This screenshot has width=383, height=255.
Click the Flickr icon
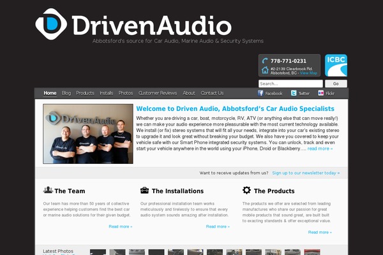320,93
